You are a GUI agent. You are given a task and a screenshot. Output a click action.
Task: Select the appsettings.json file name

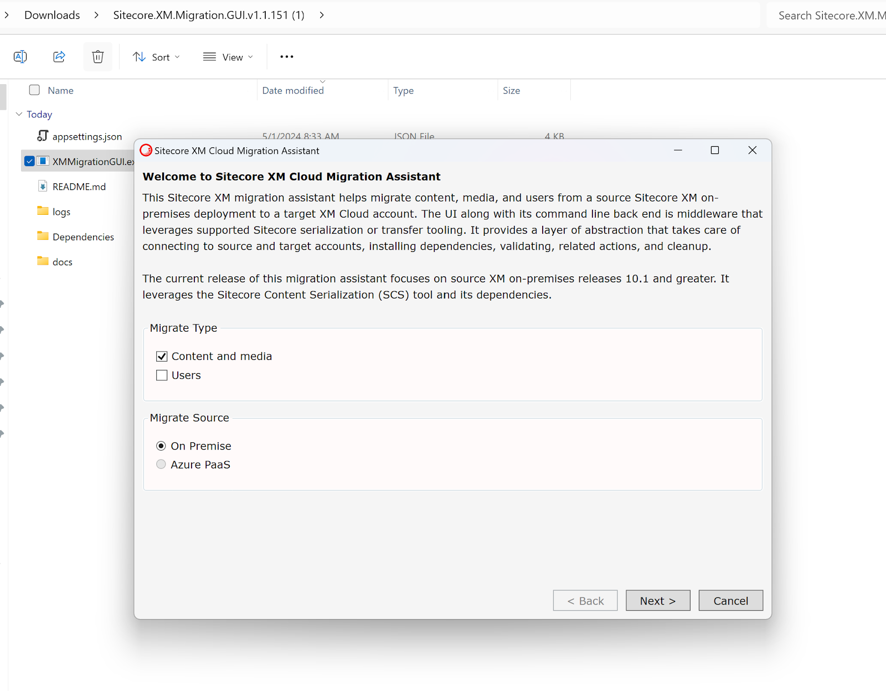point(87,137)
